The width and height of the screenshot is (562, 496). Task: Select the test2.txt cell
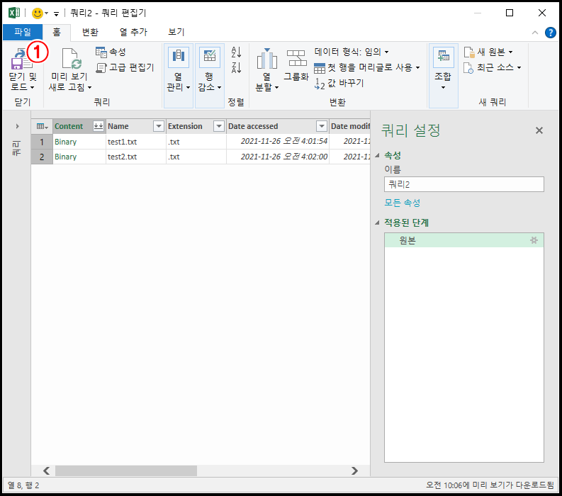pyautogui.click(x=136, y=157)
